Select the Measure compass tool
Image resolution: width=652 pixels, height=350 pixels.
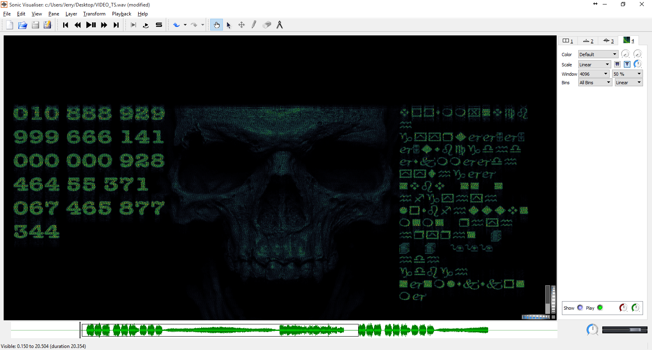click(x=280, y=25)
